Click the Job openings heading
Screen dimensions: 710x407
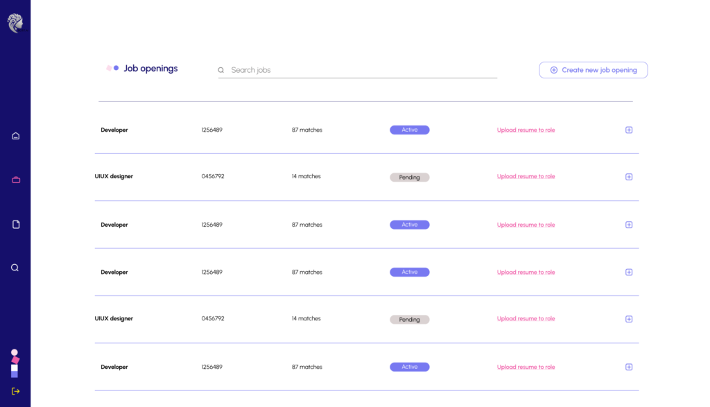tap(150, 69)
